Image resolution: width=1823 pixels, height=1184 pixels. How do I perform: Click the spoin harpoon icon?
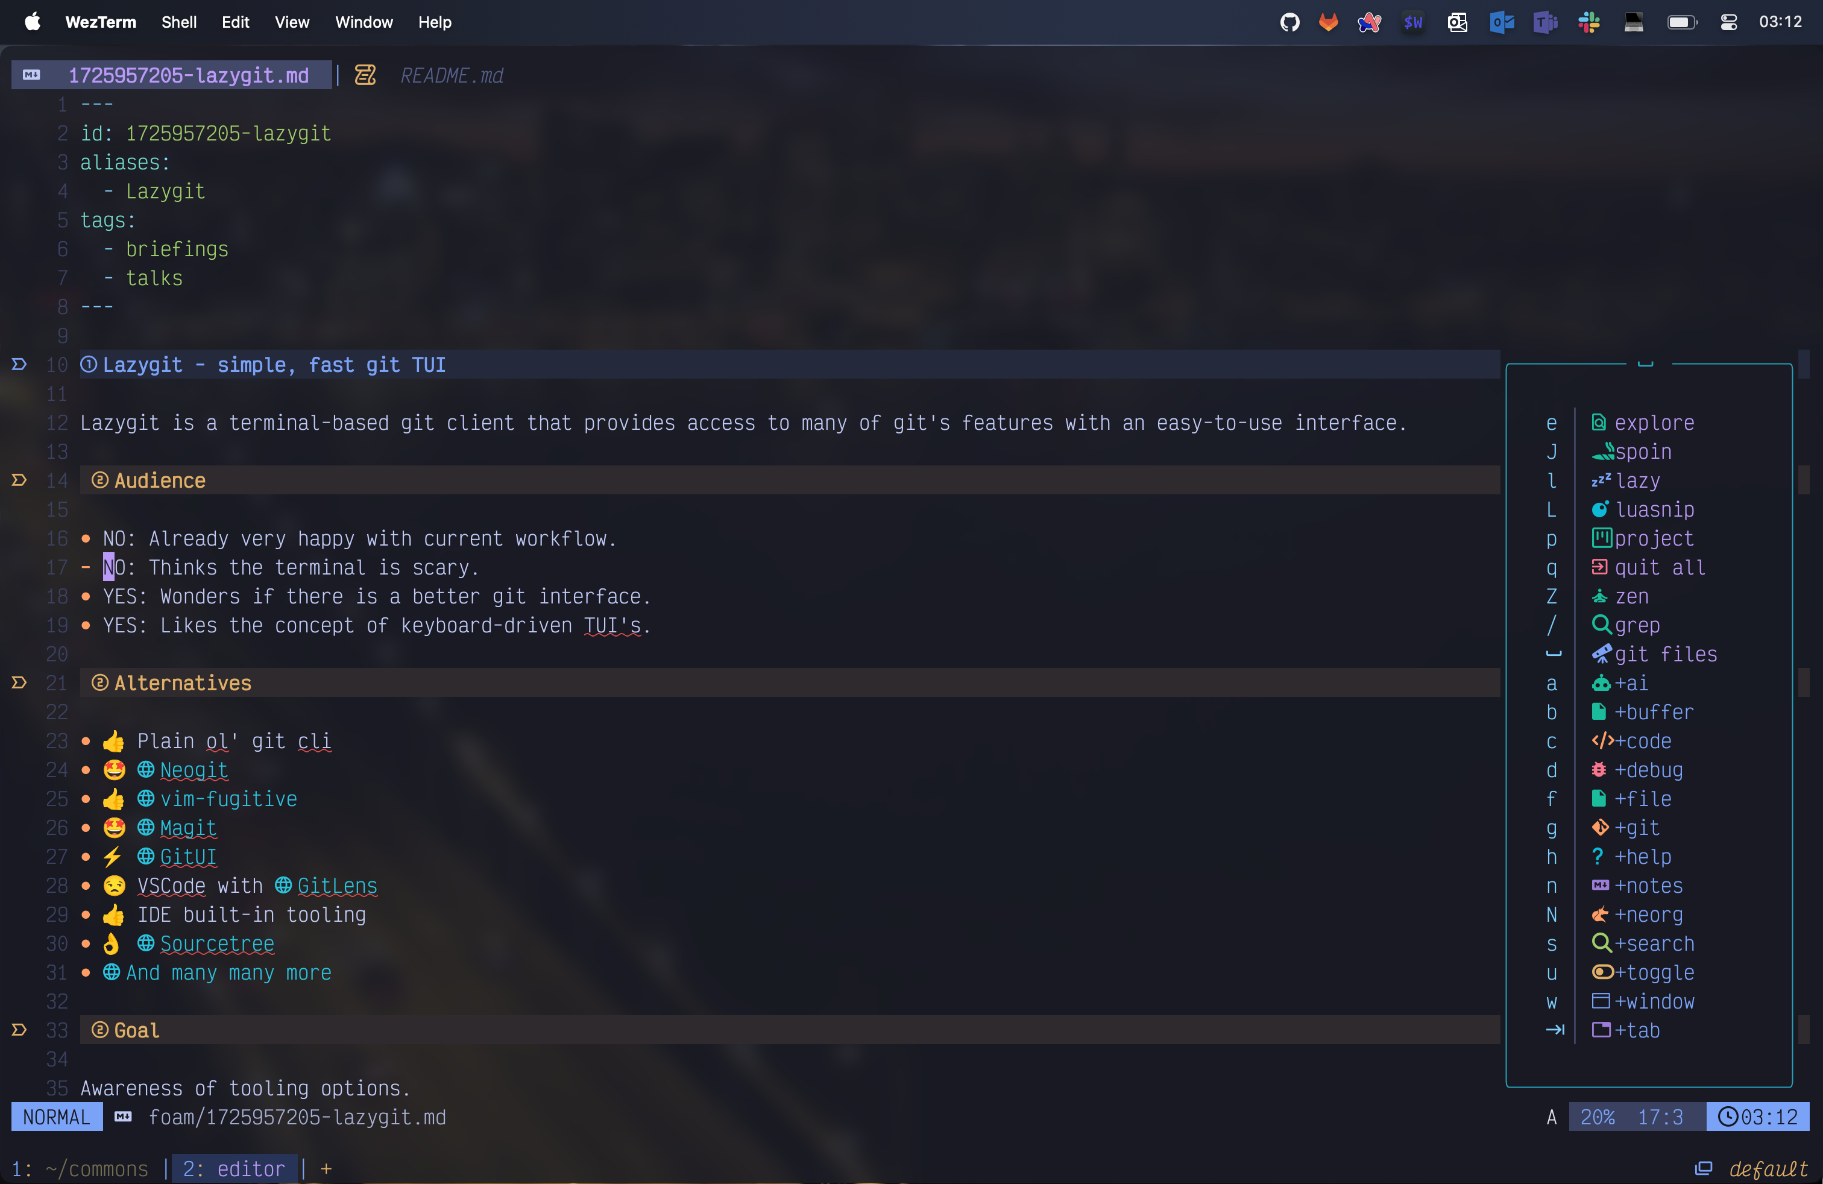1602,452
